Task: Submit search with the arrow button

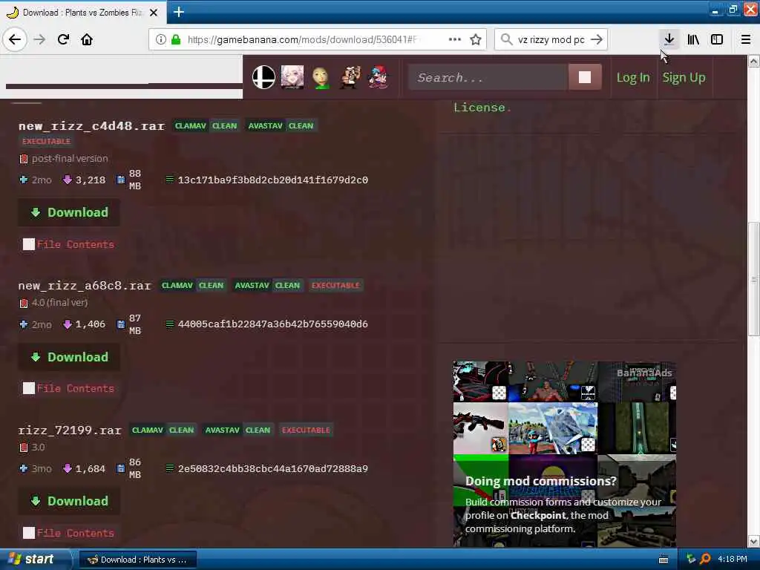Action: coord(597,40)
